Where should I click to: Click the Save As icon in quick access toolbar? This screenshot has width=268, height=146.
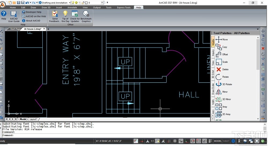coord(23,3)
